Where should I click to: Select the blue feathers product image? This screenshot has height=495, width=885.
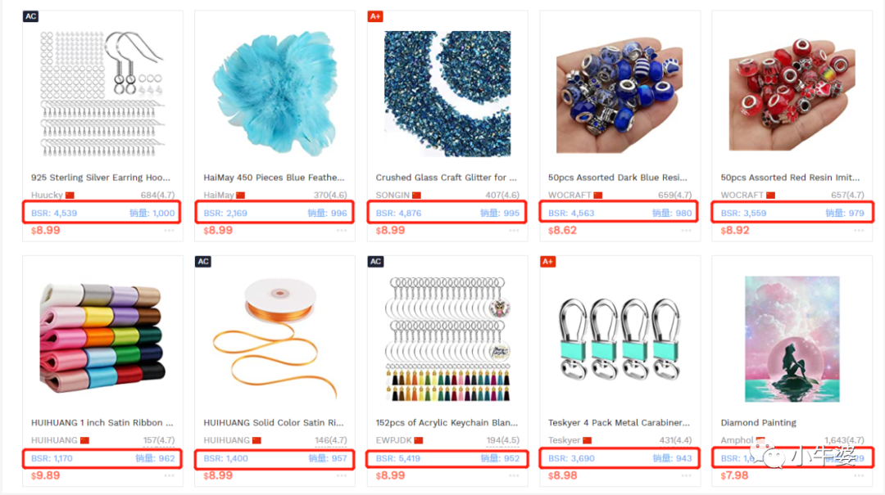[275, 93]
